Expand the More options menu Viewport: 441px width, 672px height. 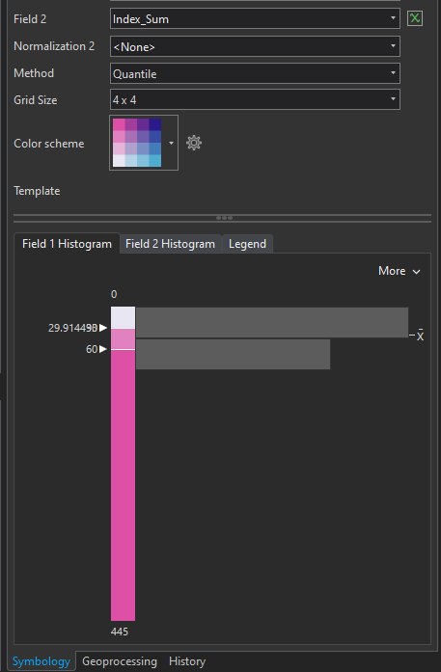399,271
